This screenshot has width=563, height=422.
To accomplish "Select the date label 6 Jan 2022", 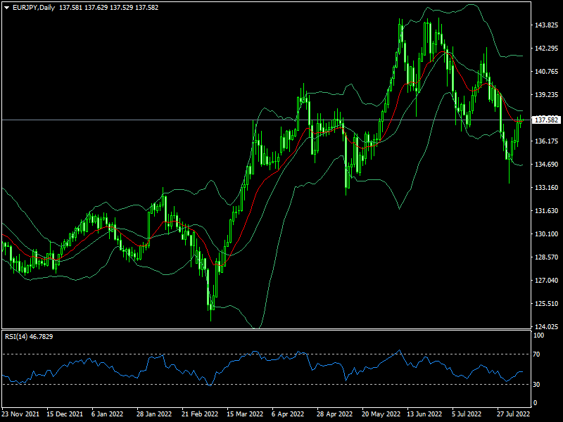I will (107, 414).
